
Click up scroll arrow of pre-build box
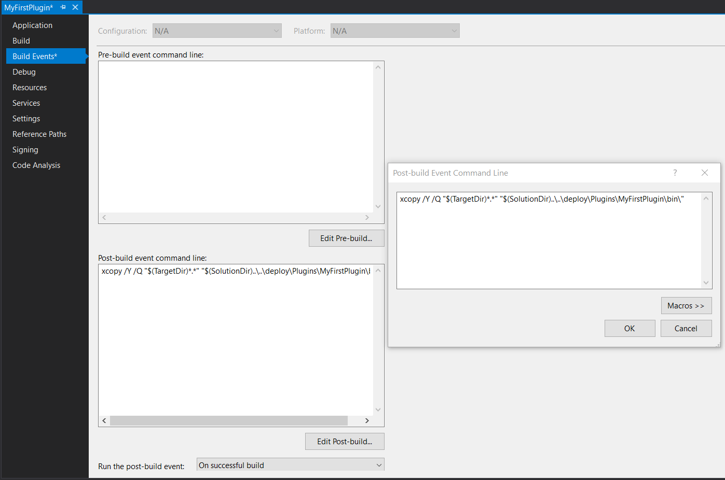[378, 66]
